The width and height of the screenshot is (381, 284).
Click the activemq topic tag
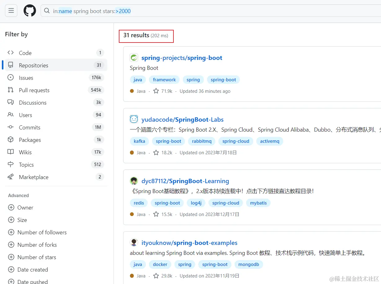(270, 141)
